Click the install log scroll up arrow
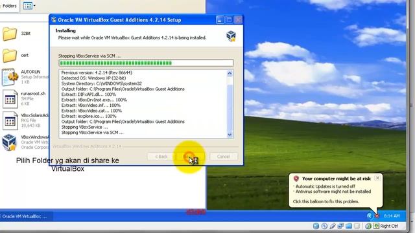Viewport: 415px width, 233px height. click(230, 73)
